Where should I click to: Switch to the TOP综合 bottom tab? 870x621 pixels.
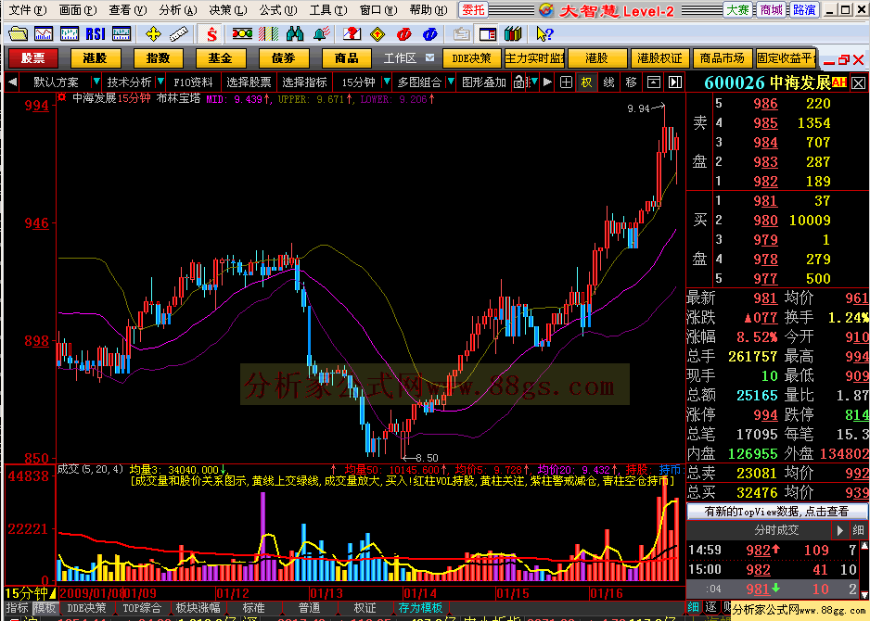(x=142, y=608)
